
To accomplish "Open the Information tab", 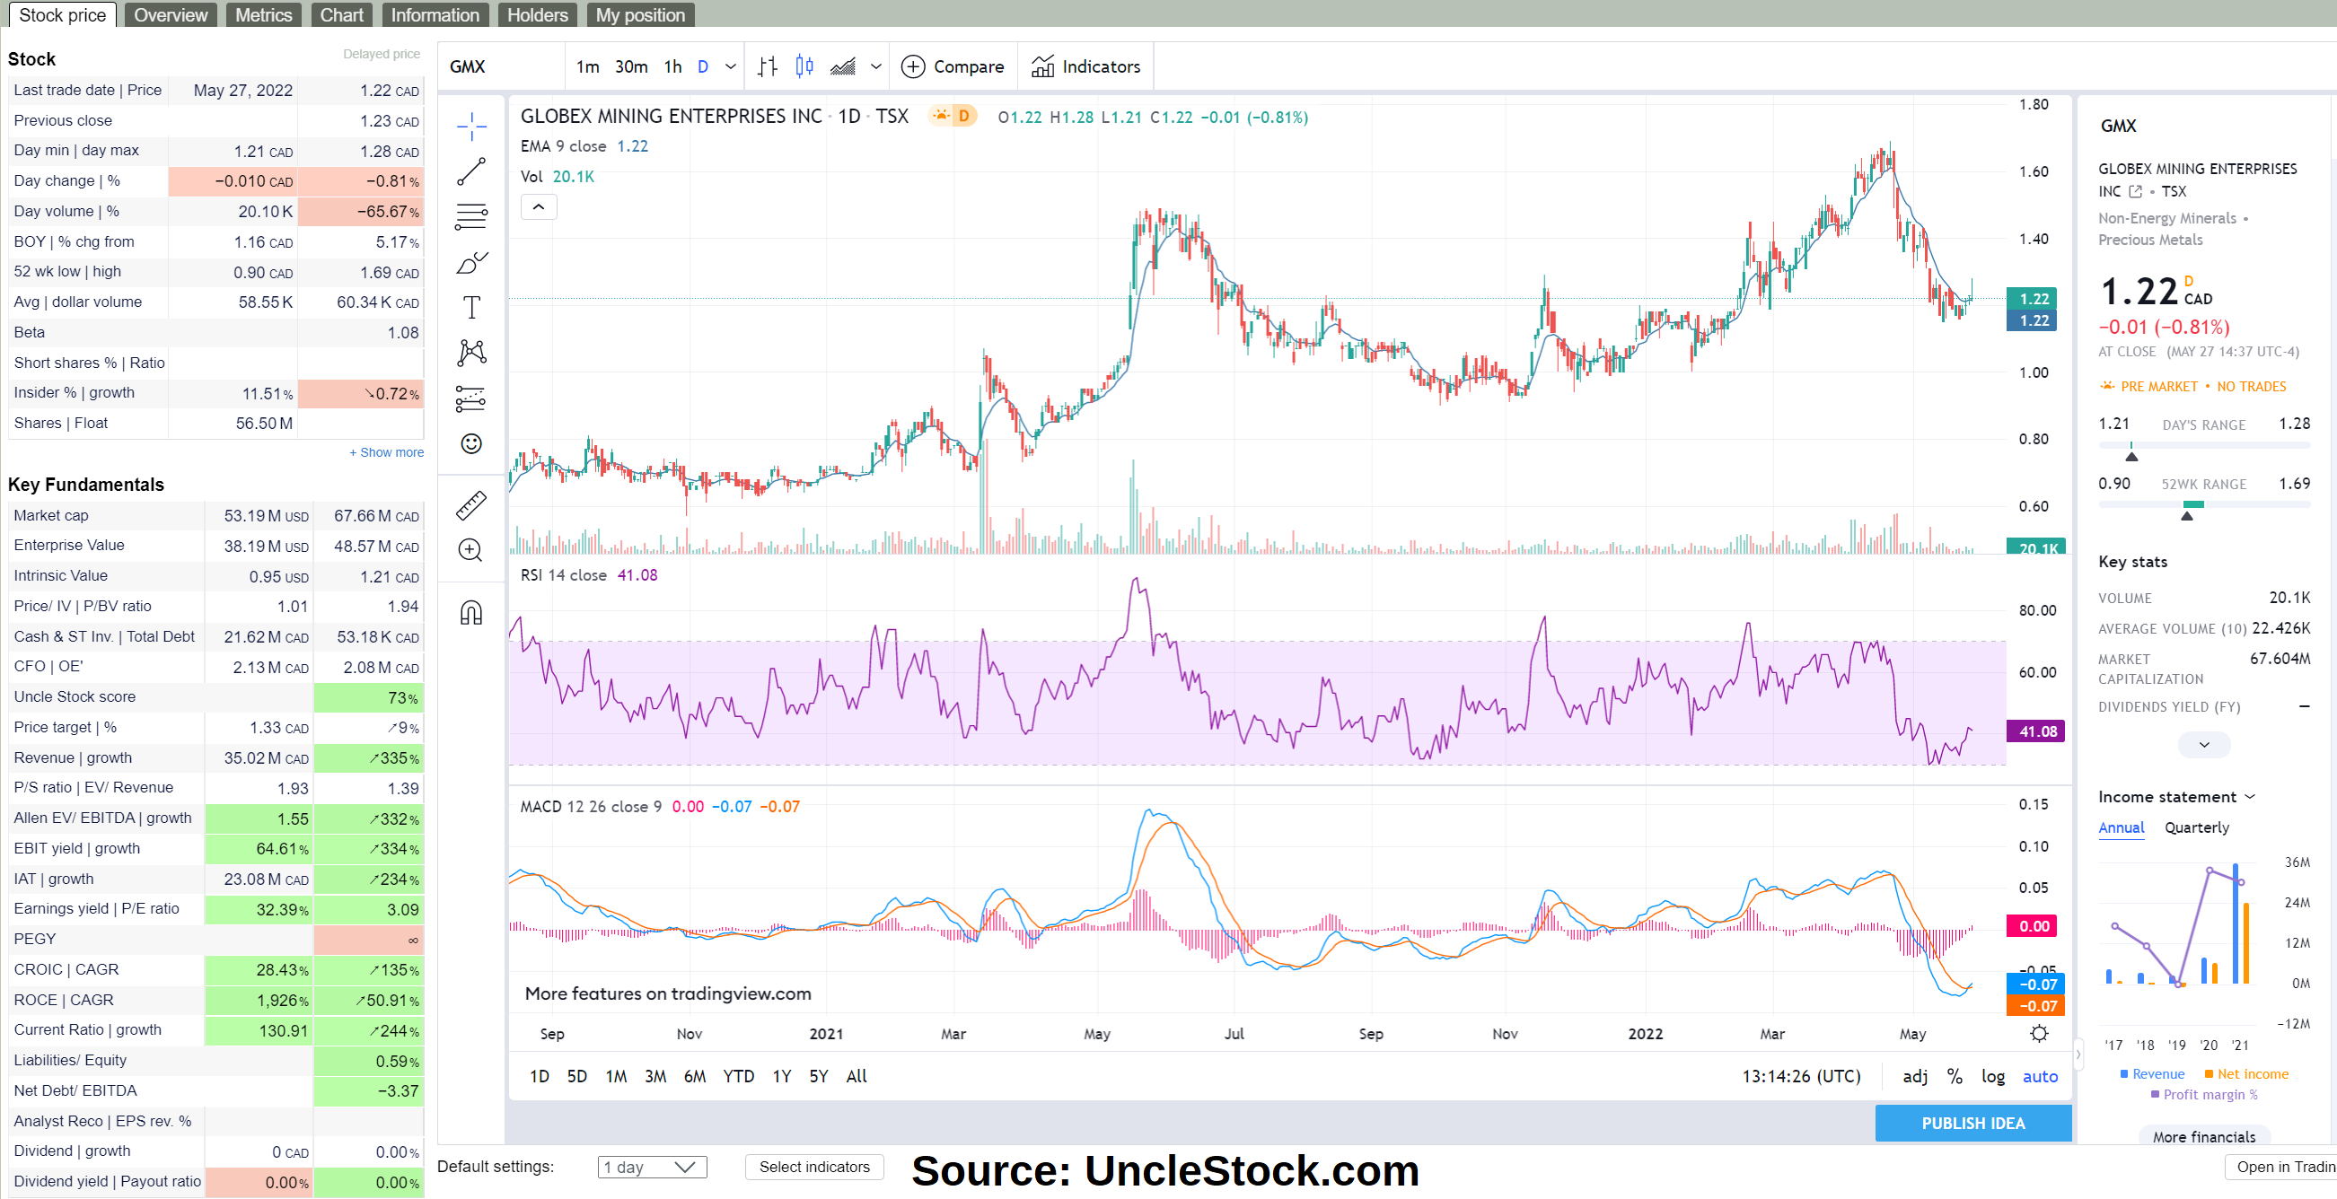I will (x=435, y=14).
